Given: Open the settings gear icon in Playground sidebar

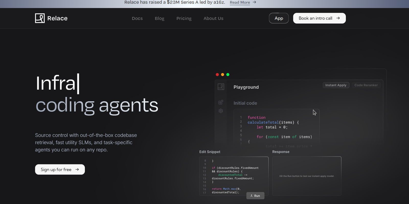Looking at the screenshot, I should pos(221,111).
